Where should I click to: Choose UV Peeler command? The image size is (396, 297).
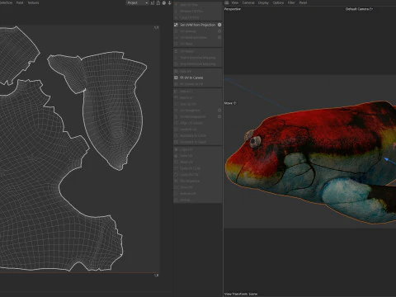click(184, 51)
